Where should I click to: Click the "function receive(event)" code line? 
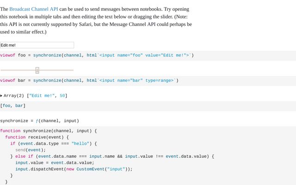pos(37,137)
